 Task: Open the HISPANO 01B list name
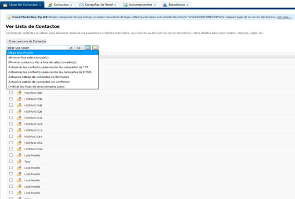tap(33, 118)
